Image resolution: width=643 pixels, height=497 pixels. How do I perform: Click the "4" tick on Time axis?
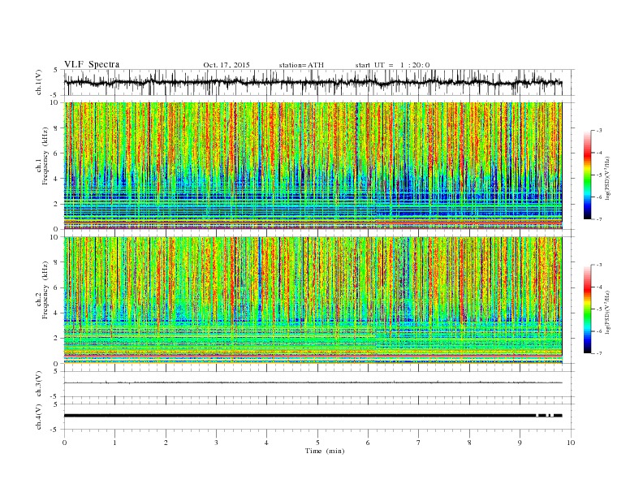click(267, 443)
